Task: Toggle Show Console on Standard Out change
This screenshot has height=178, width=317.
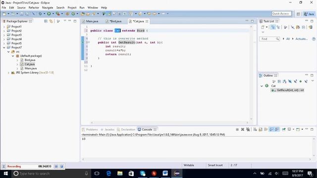Action: 271,130
